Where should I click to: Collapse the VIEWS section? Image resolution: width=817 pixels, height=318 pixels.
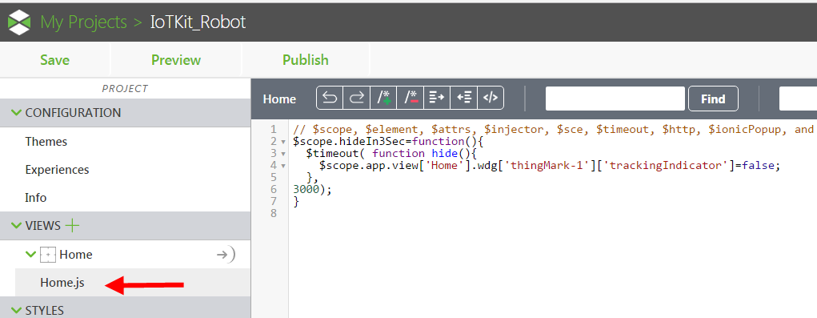(x=17, y=226)
